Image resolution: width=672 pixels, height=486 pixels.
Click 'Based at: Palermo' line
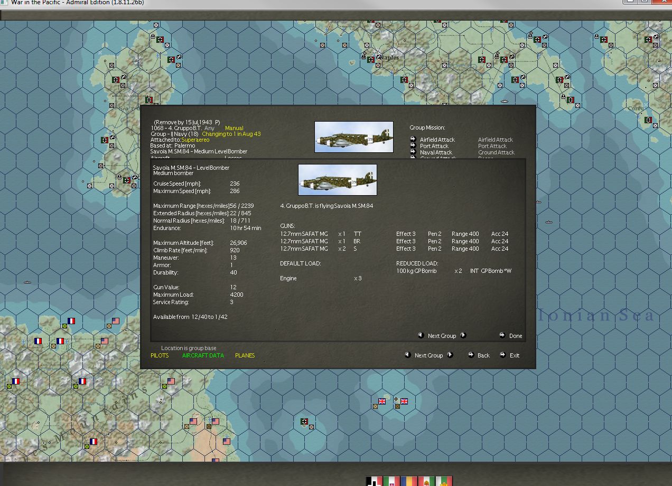click(x=172, y=145)
